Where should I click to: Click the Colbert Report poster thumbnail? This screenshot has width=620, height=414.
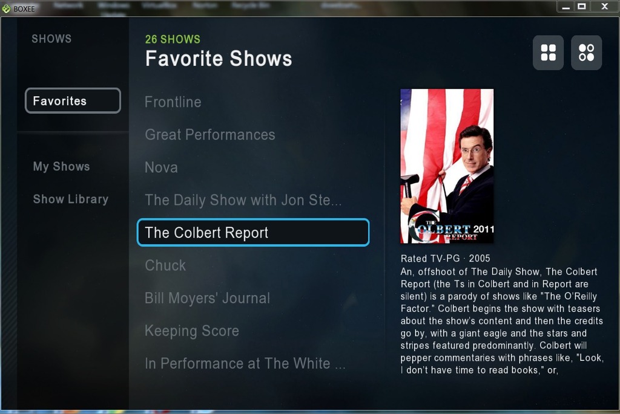pos(447,166)
